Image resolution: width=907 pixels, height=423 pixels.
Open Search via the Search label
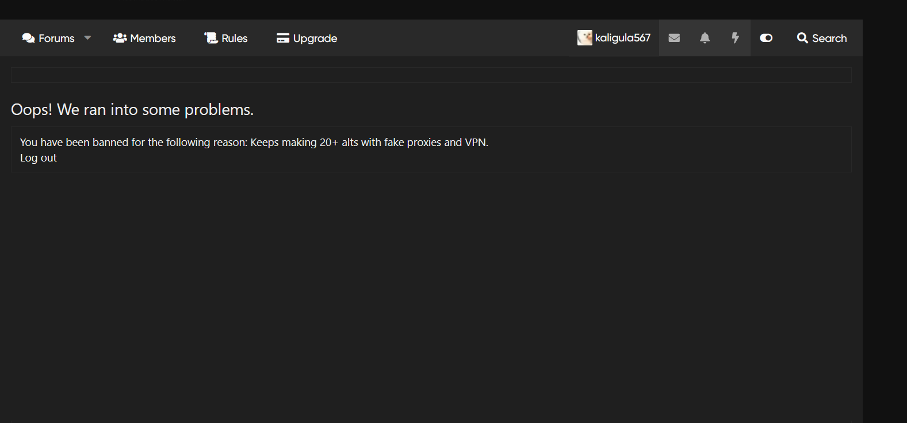tap(829, 39)
